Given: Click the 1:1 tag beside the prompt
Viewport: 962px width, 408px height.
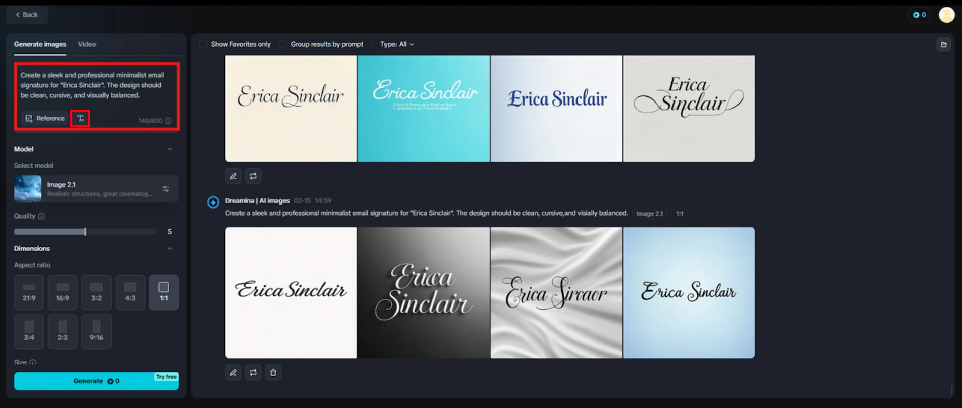Looking at the screenshot, I should click(x=680, y=214).
